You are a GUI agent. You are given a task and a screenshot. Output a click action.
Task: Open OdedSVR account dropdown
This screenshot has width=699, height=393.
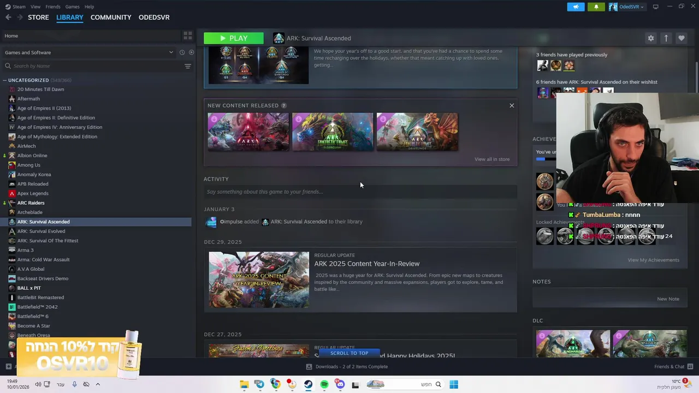(x=626, y=7)
